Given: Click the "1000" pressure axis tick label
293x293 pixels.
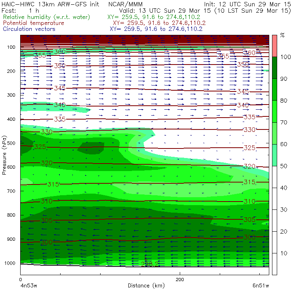Looking at the screenshot, I should pos(10,263).
